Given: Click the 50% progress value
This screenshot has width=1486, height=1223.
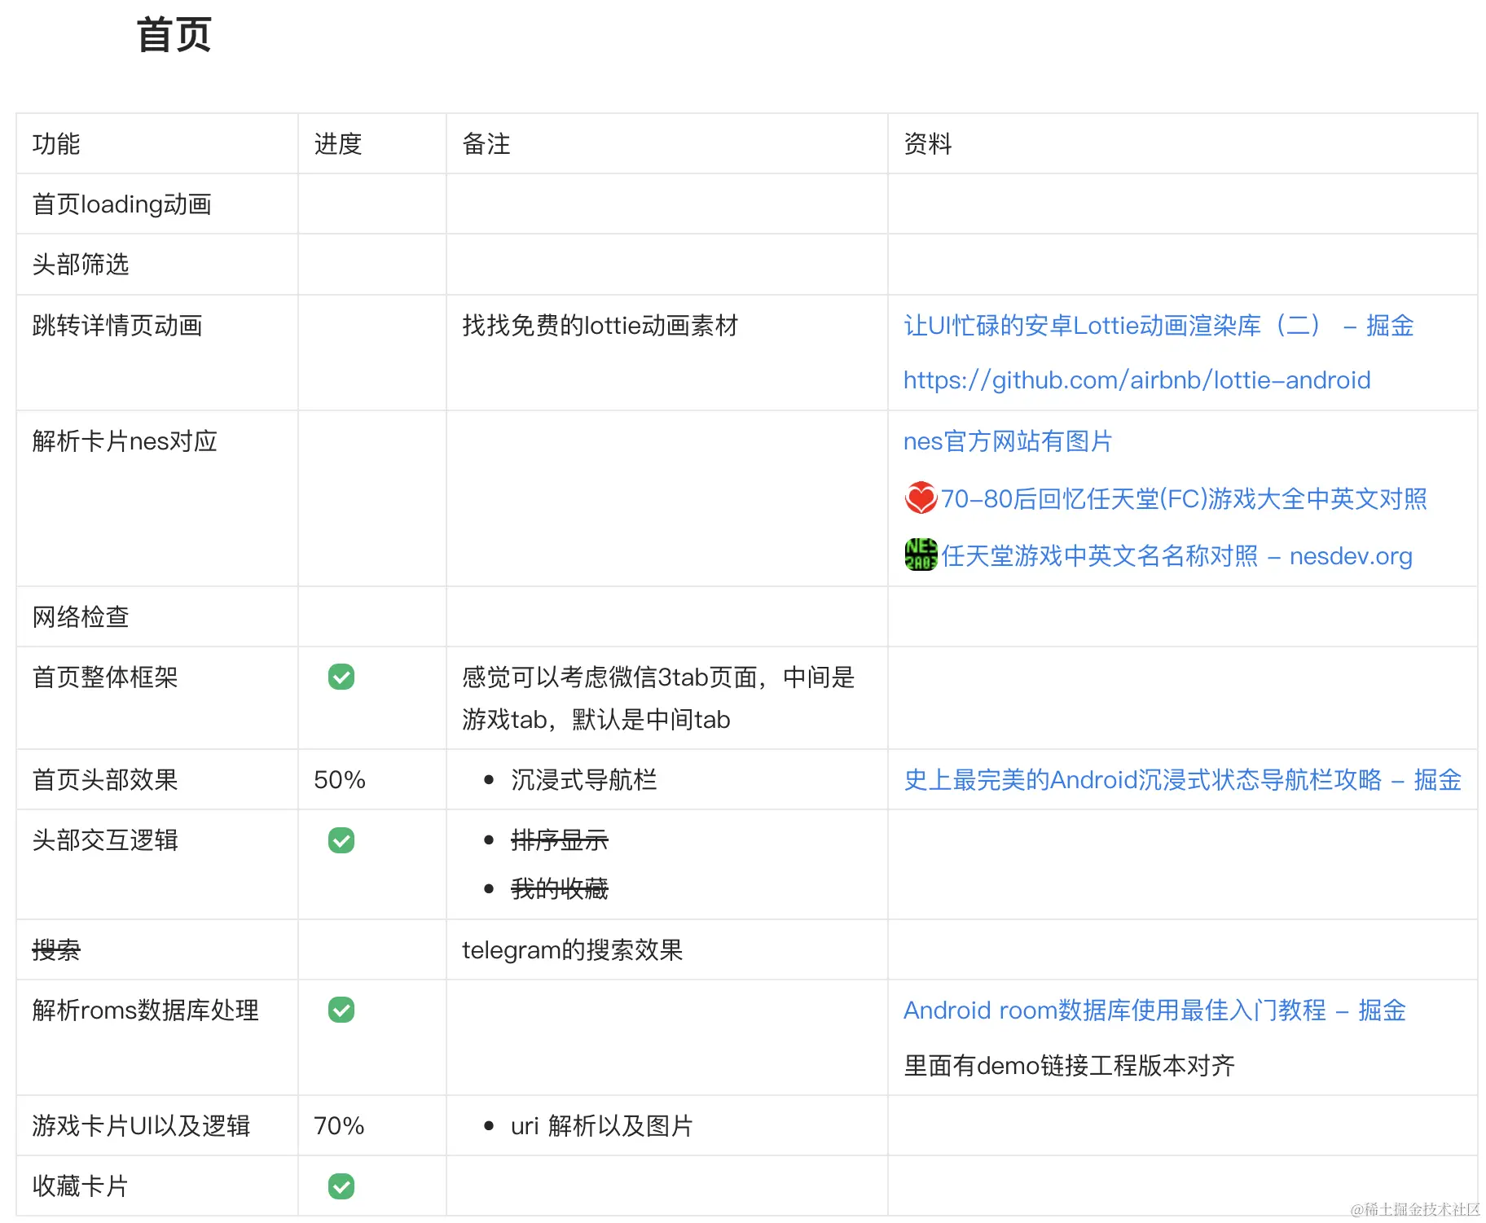Looking at the screenshot, I should [x=340, y=780].
